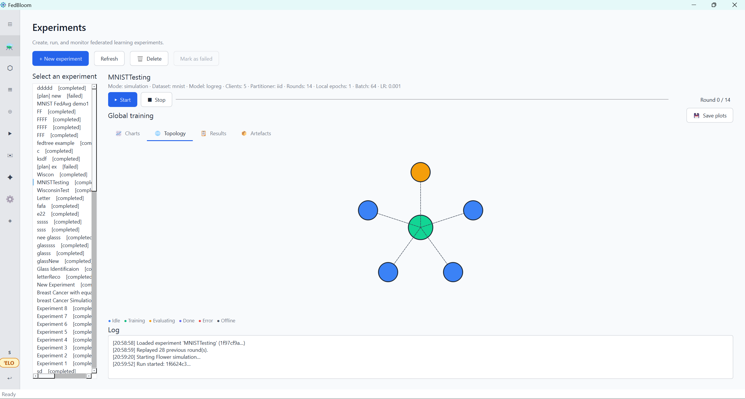Open the dataset table sidebar icon
The width and height of the screenshot is (745, 399).
(10, 90)
